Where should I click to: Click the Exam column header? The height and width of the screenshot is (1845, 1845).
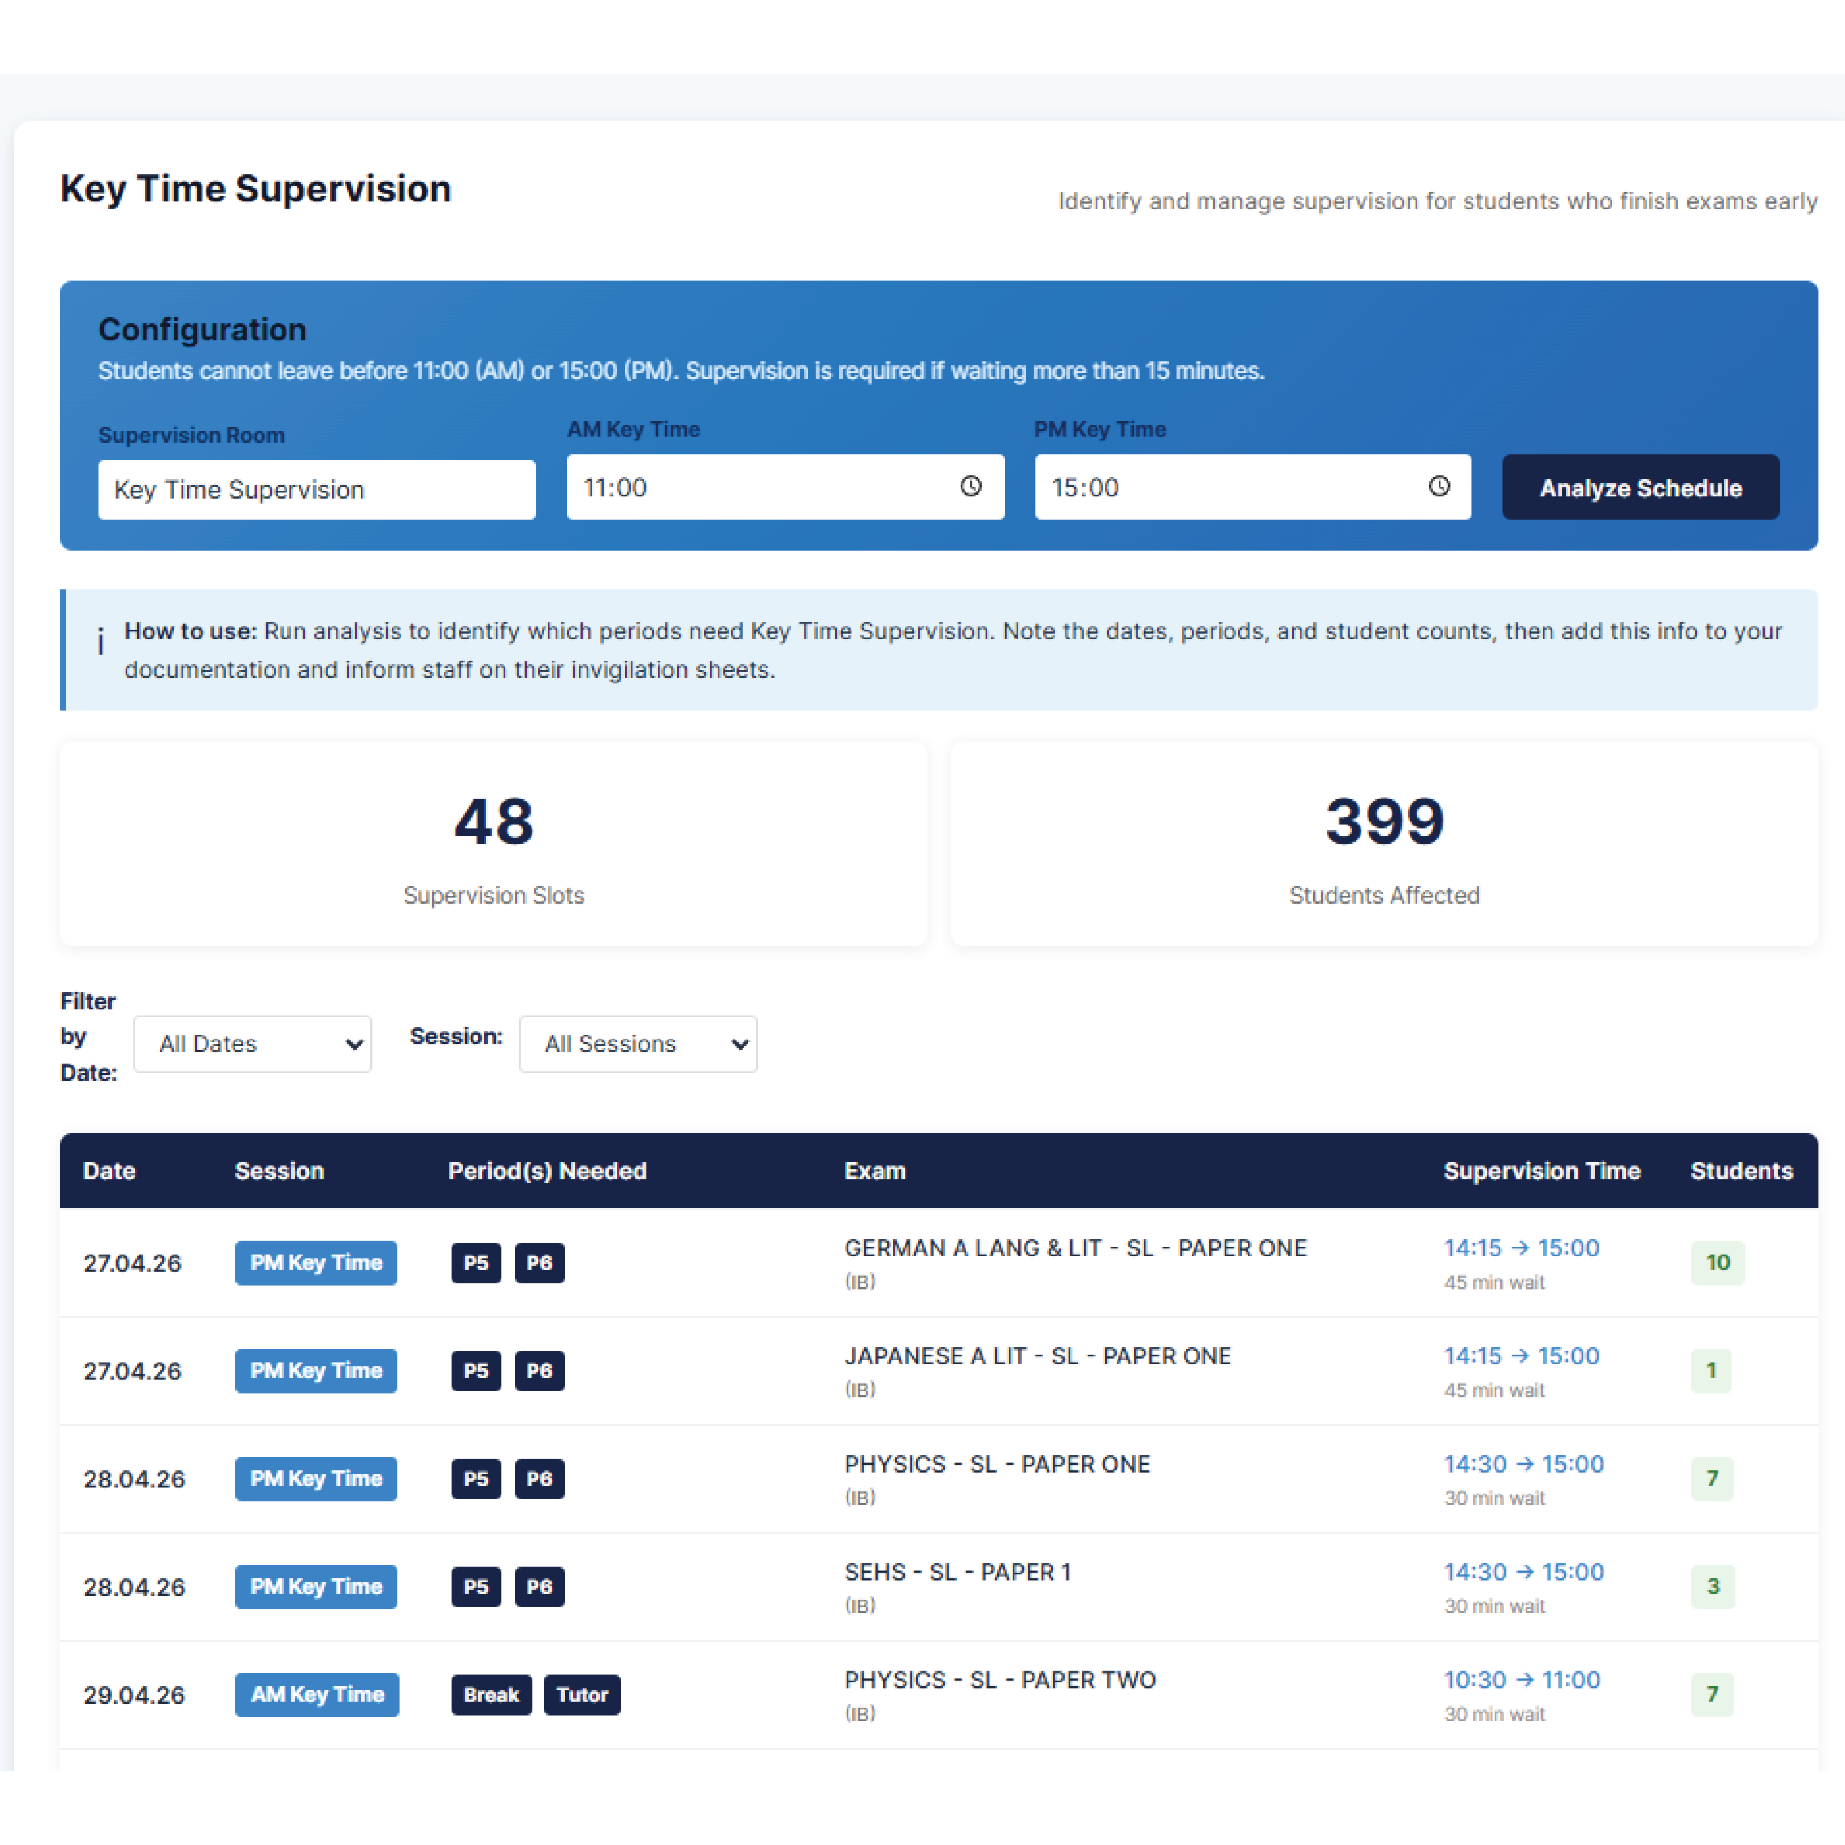point(875,1171)
